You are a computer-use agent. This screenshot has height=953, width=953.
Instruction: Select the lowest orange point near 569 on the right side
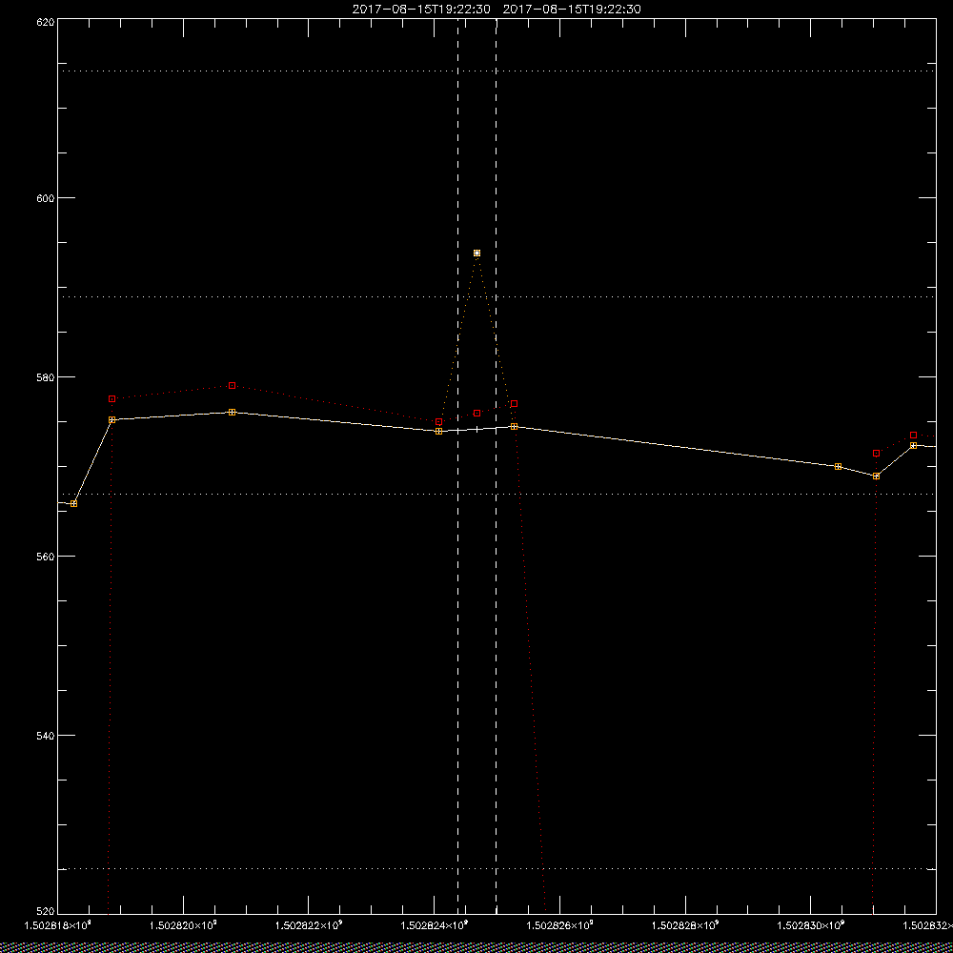tap(877, 476)
